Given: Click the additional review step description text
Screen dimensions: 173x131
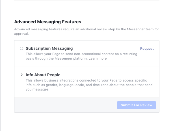Looking at the screenshot, I should coord(86,31).
